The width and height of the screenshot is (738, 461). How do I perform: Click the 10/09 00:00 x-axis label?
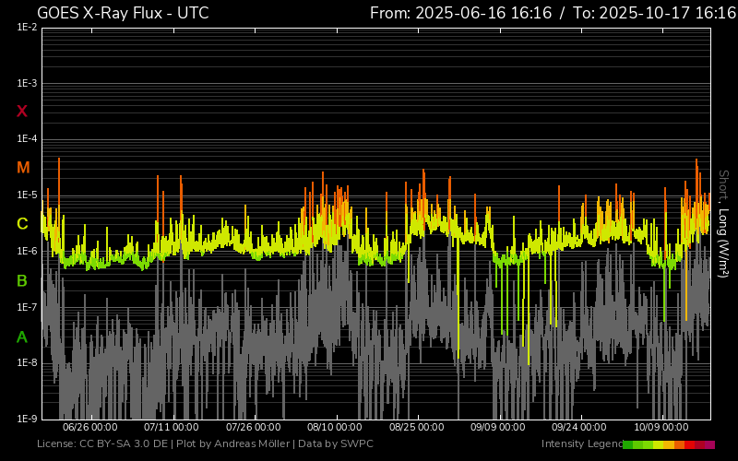(661, 427)
